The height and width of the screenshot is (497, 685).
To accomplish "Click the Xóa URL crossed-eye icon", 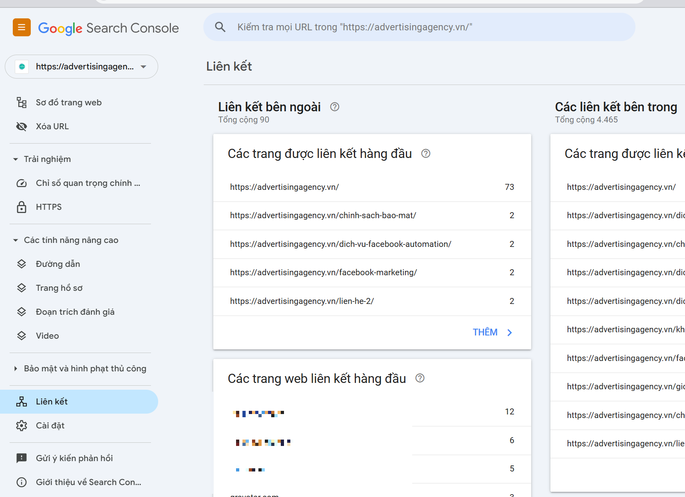I will click(22, 126).
